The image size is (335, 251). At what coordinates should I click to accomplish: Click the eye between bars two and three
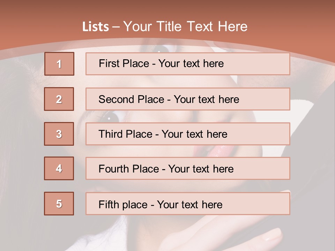112,116
